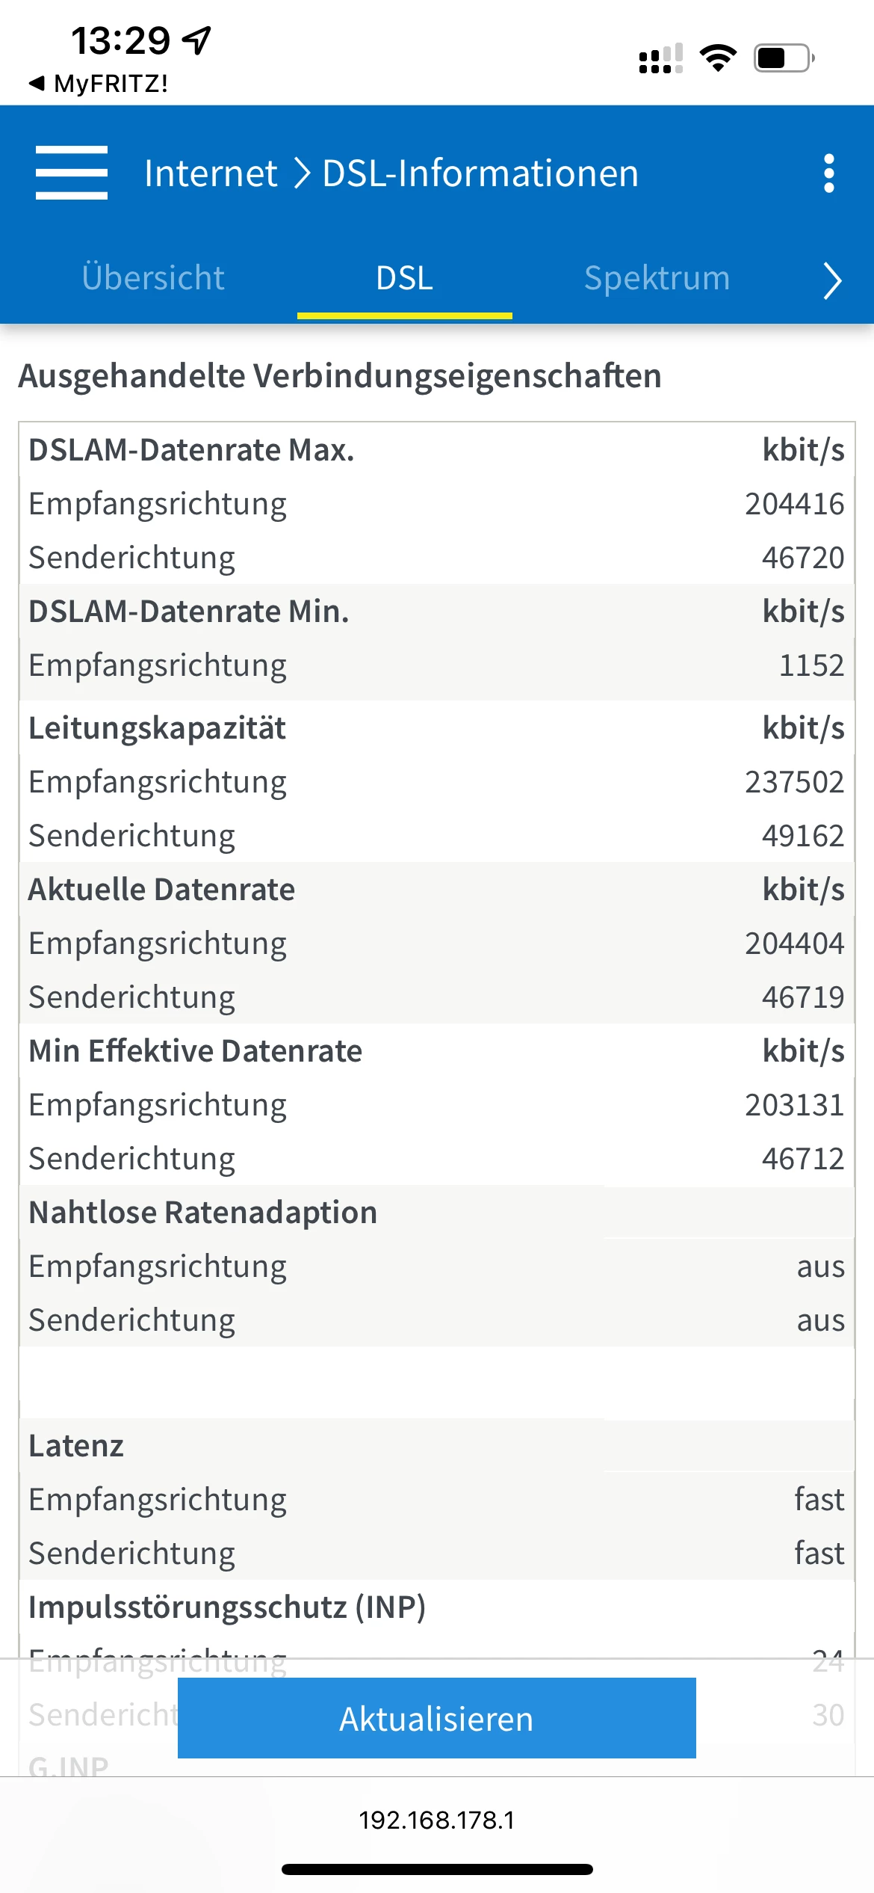Select the DSL tab
874x1893 pixels.
pos(404,278)
